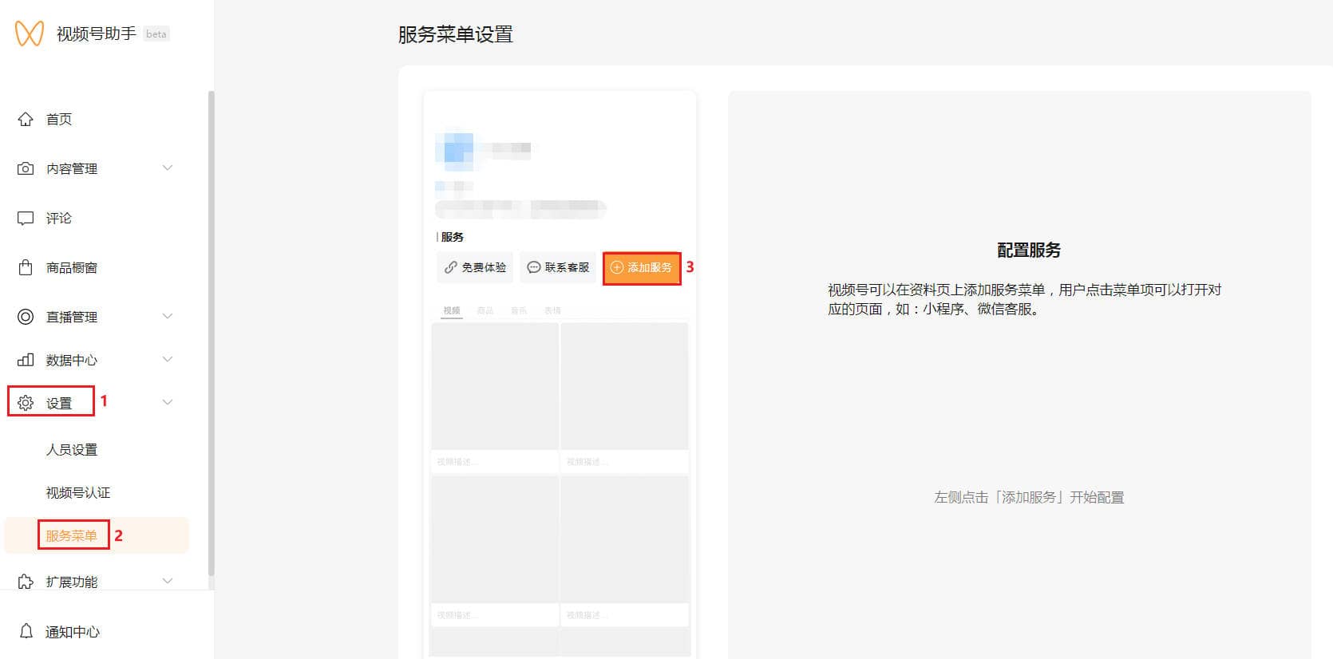Click the 免费体验 service button

click(x=476, y=267)
